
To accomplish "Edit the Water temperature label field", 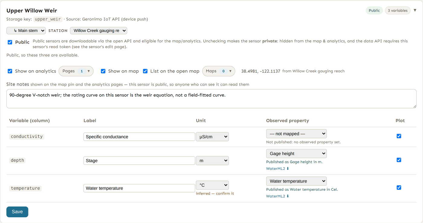I will 139,188.
